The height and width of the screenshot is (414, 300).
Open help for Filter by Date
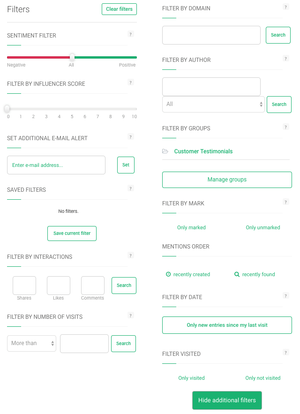click(x=286, y=296)
